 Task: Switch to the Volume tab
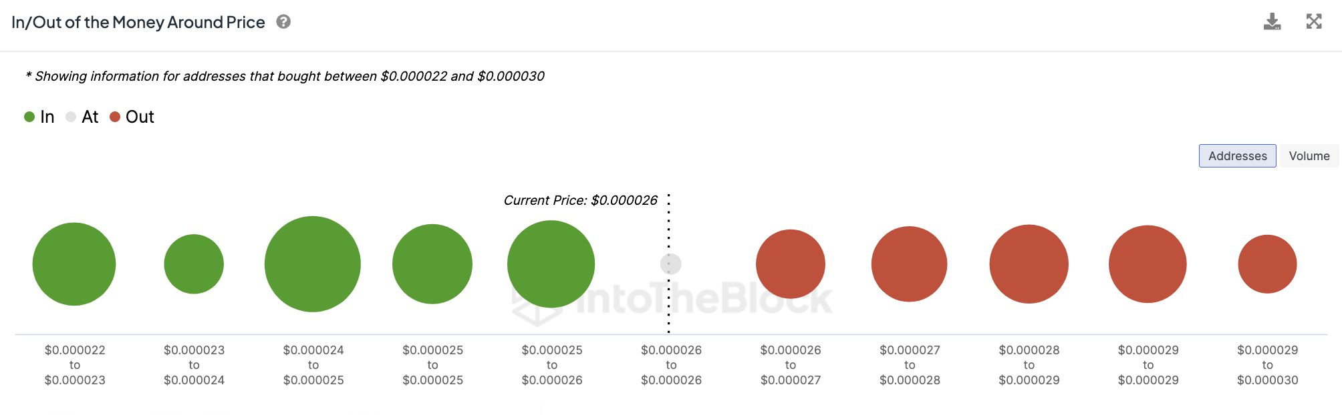pos(1309,155)
